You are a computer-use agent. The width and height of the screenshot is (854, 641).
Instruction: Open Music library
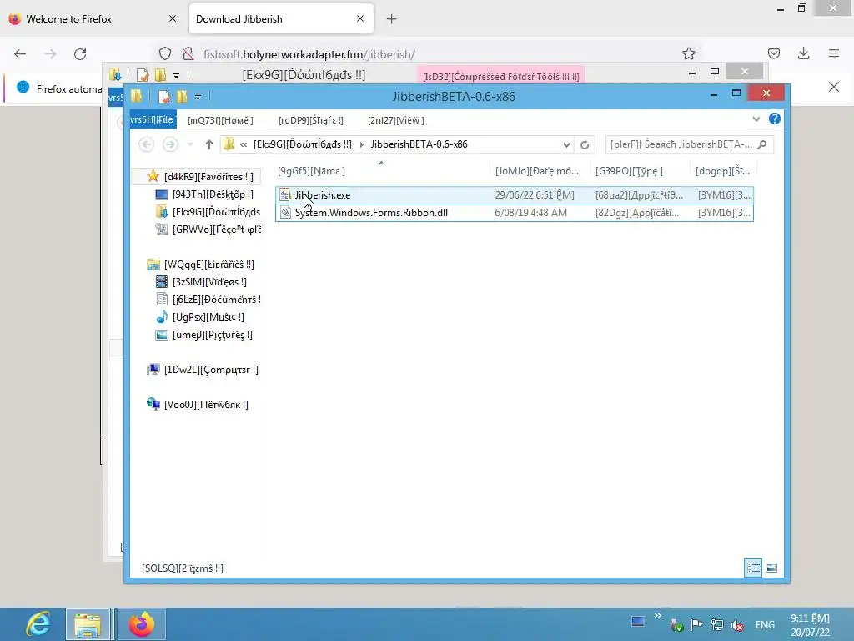pyautogui.click(x=200, y=316)
